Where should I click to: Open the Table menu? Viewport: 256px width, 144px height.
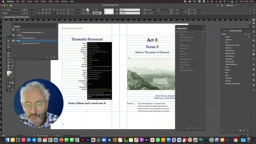[x=50, y=2]
